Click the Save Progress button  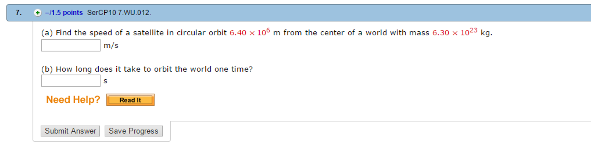133,131
